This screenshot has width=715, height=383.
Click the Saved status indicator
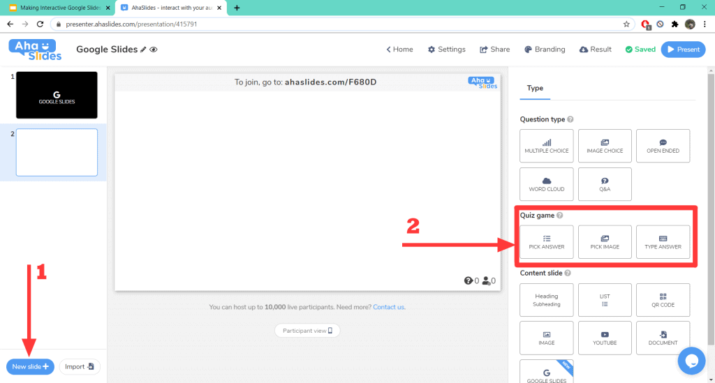(640, 50)
